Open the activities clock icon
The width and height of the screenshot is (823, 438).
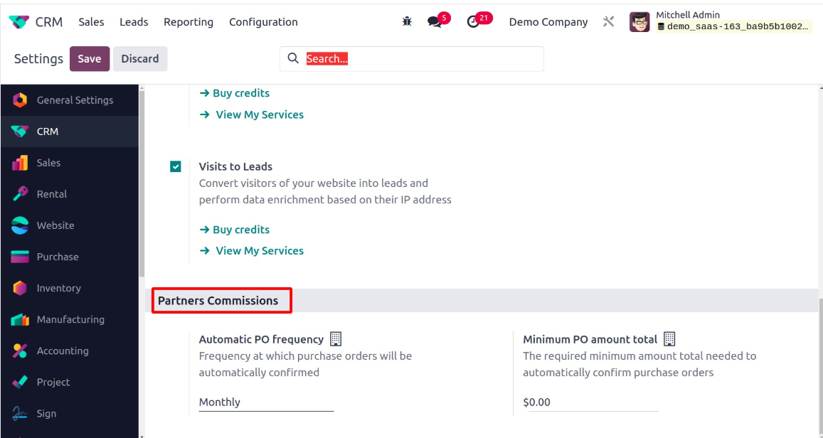(473, 21)
